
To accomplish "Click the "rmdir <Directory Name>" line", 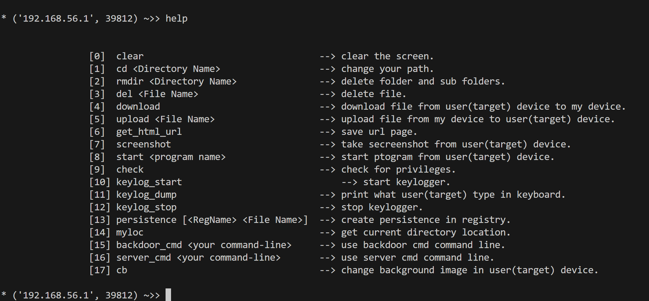I will point(177,81).
